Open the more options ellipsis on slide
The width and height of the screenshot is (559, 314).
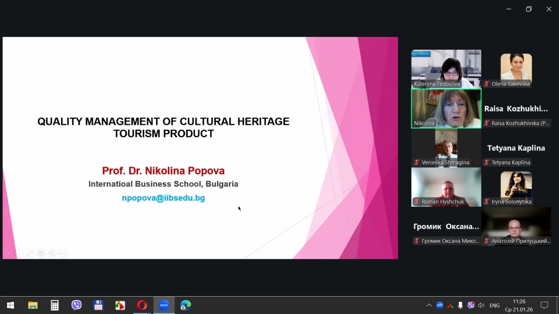[x=63, y=254]
